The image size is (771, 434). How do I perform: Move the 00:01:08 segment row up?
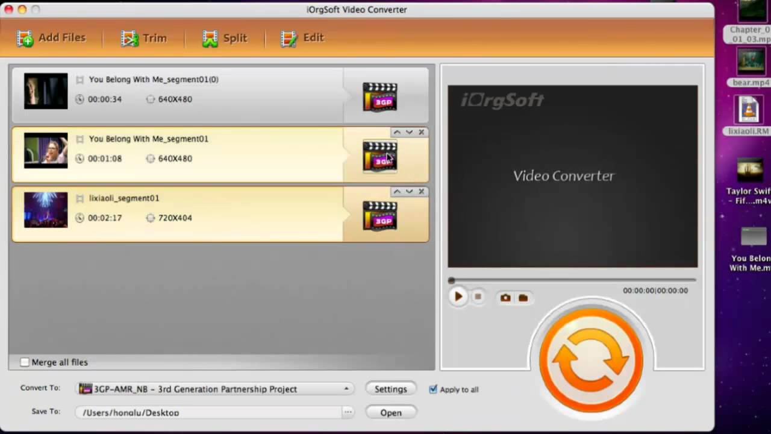click(x=397, y=132)
